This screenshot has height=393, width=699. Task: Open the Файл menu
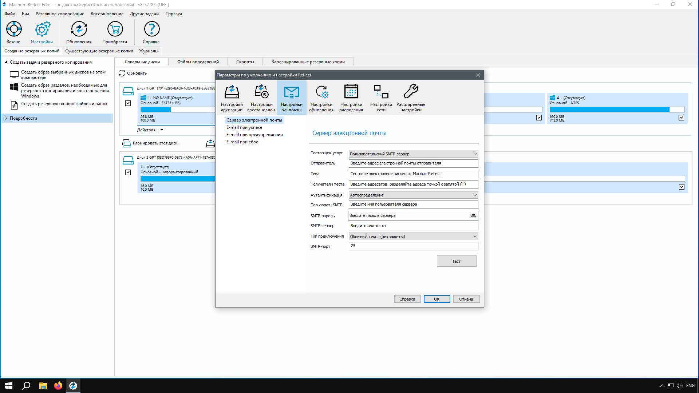10,14
